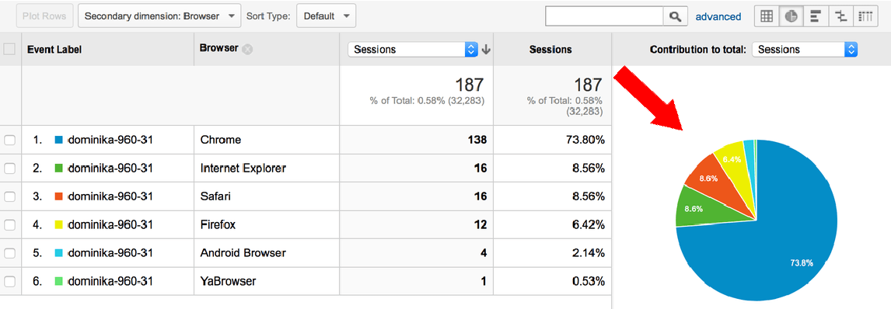Viewport: 891px width, 309px height.
Task: Click the Plot Rows button
Action: point(44,16)
